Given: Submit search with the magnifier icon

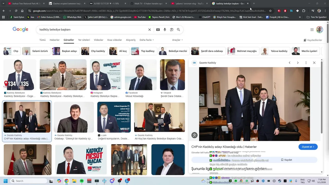Looking at the screenshot, I should pyautogui.click(x=178, y=30).
